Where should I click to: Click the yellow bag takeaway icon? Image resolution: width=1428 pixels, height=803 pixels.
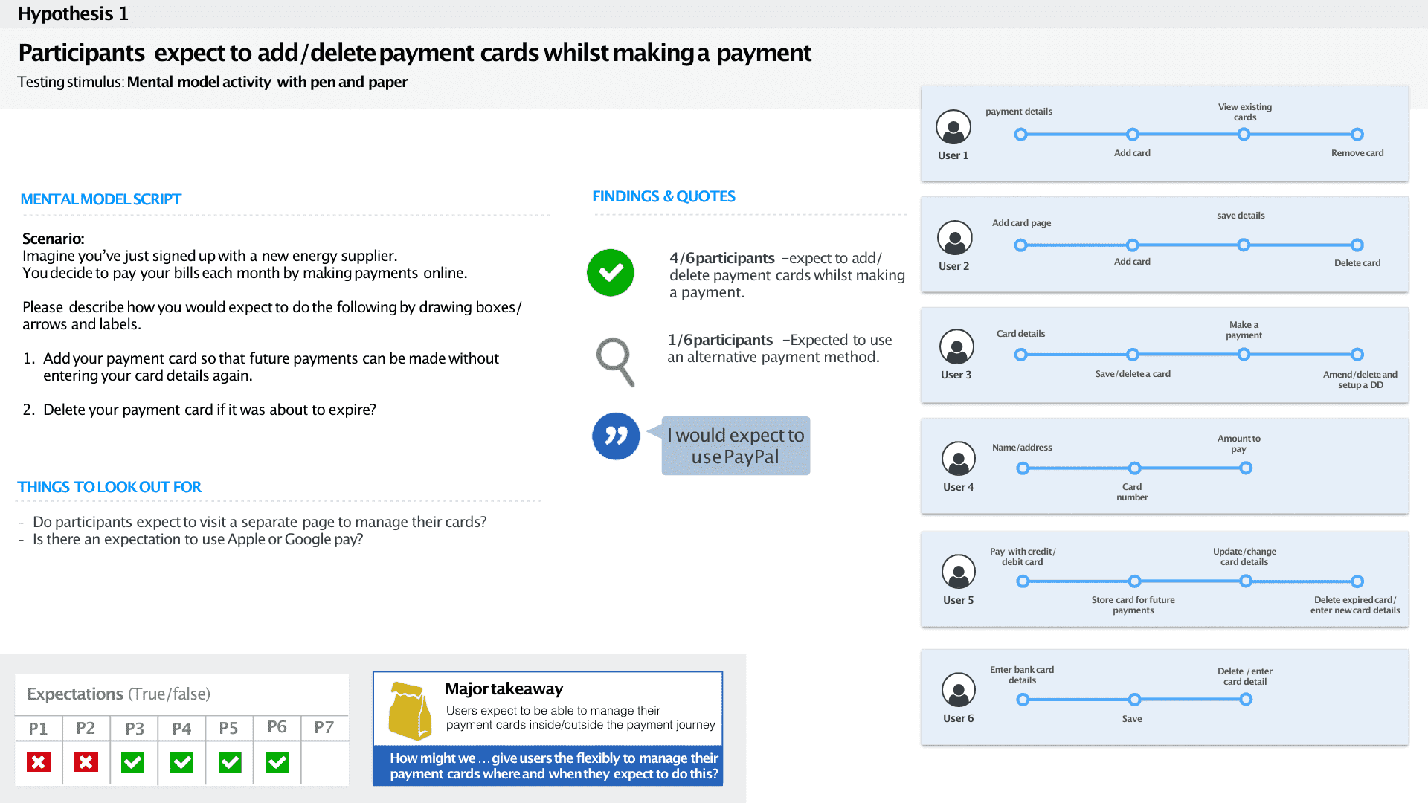[x=410, y=711]
